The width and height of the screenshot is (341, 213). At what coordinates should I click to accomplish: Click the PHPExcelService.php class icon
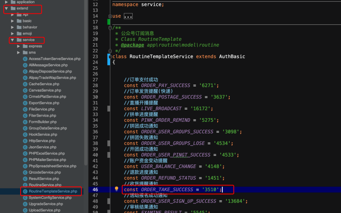tap(25, 153)
